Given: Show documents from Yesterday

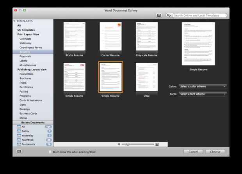Looking at the screenshot, I should click(28, 135).
